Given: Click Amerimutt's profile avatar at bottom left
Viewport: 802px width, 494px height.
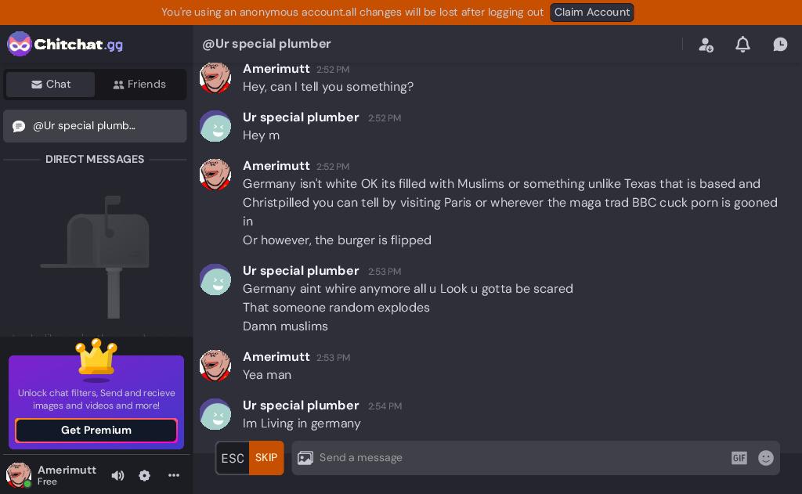Looking at the screenshot, I should [19, 475].
